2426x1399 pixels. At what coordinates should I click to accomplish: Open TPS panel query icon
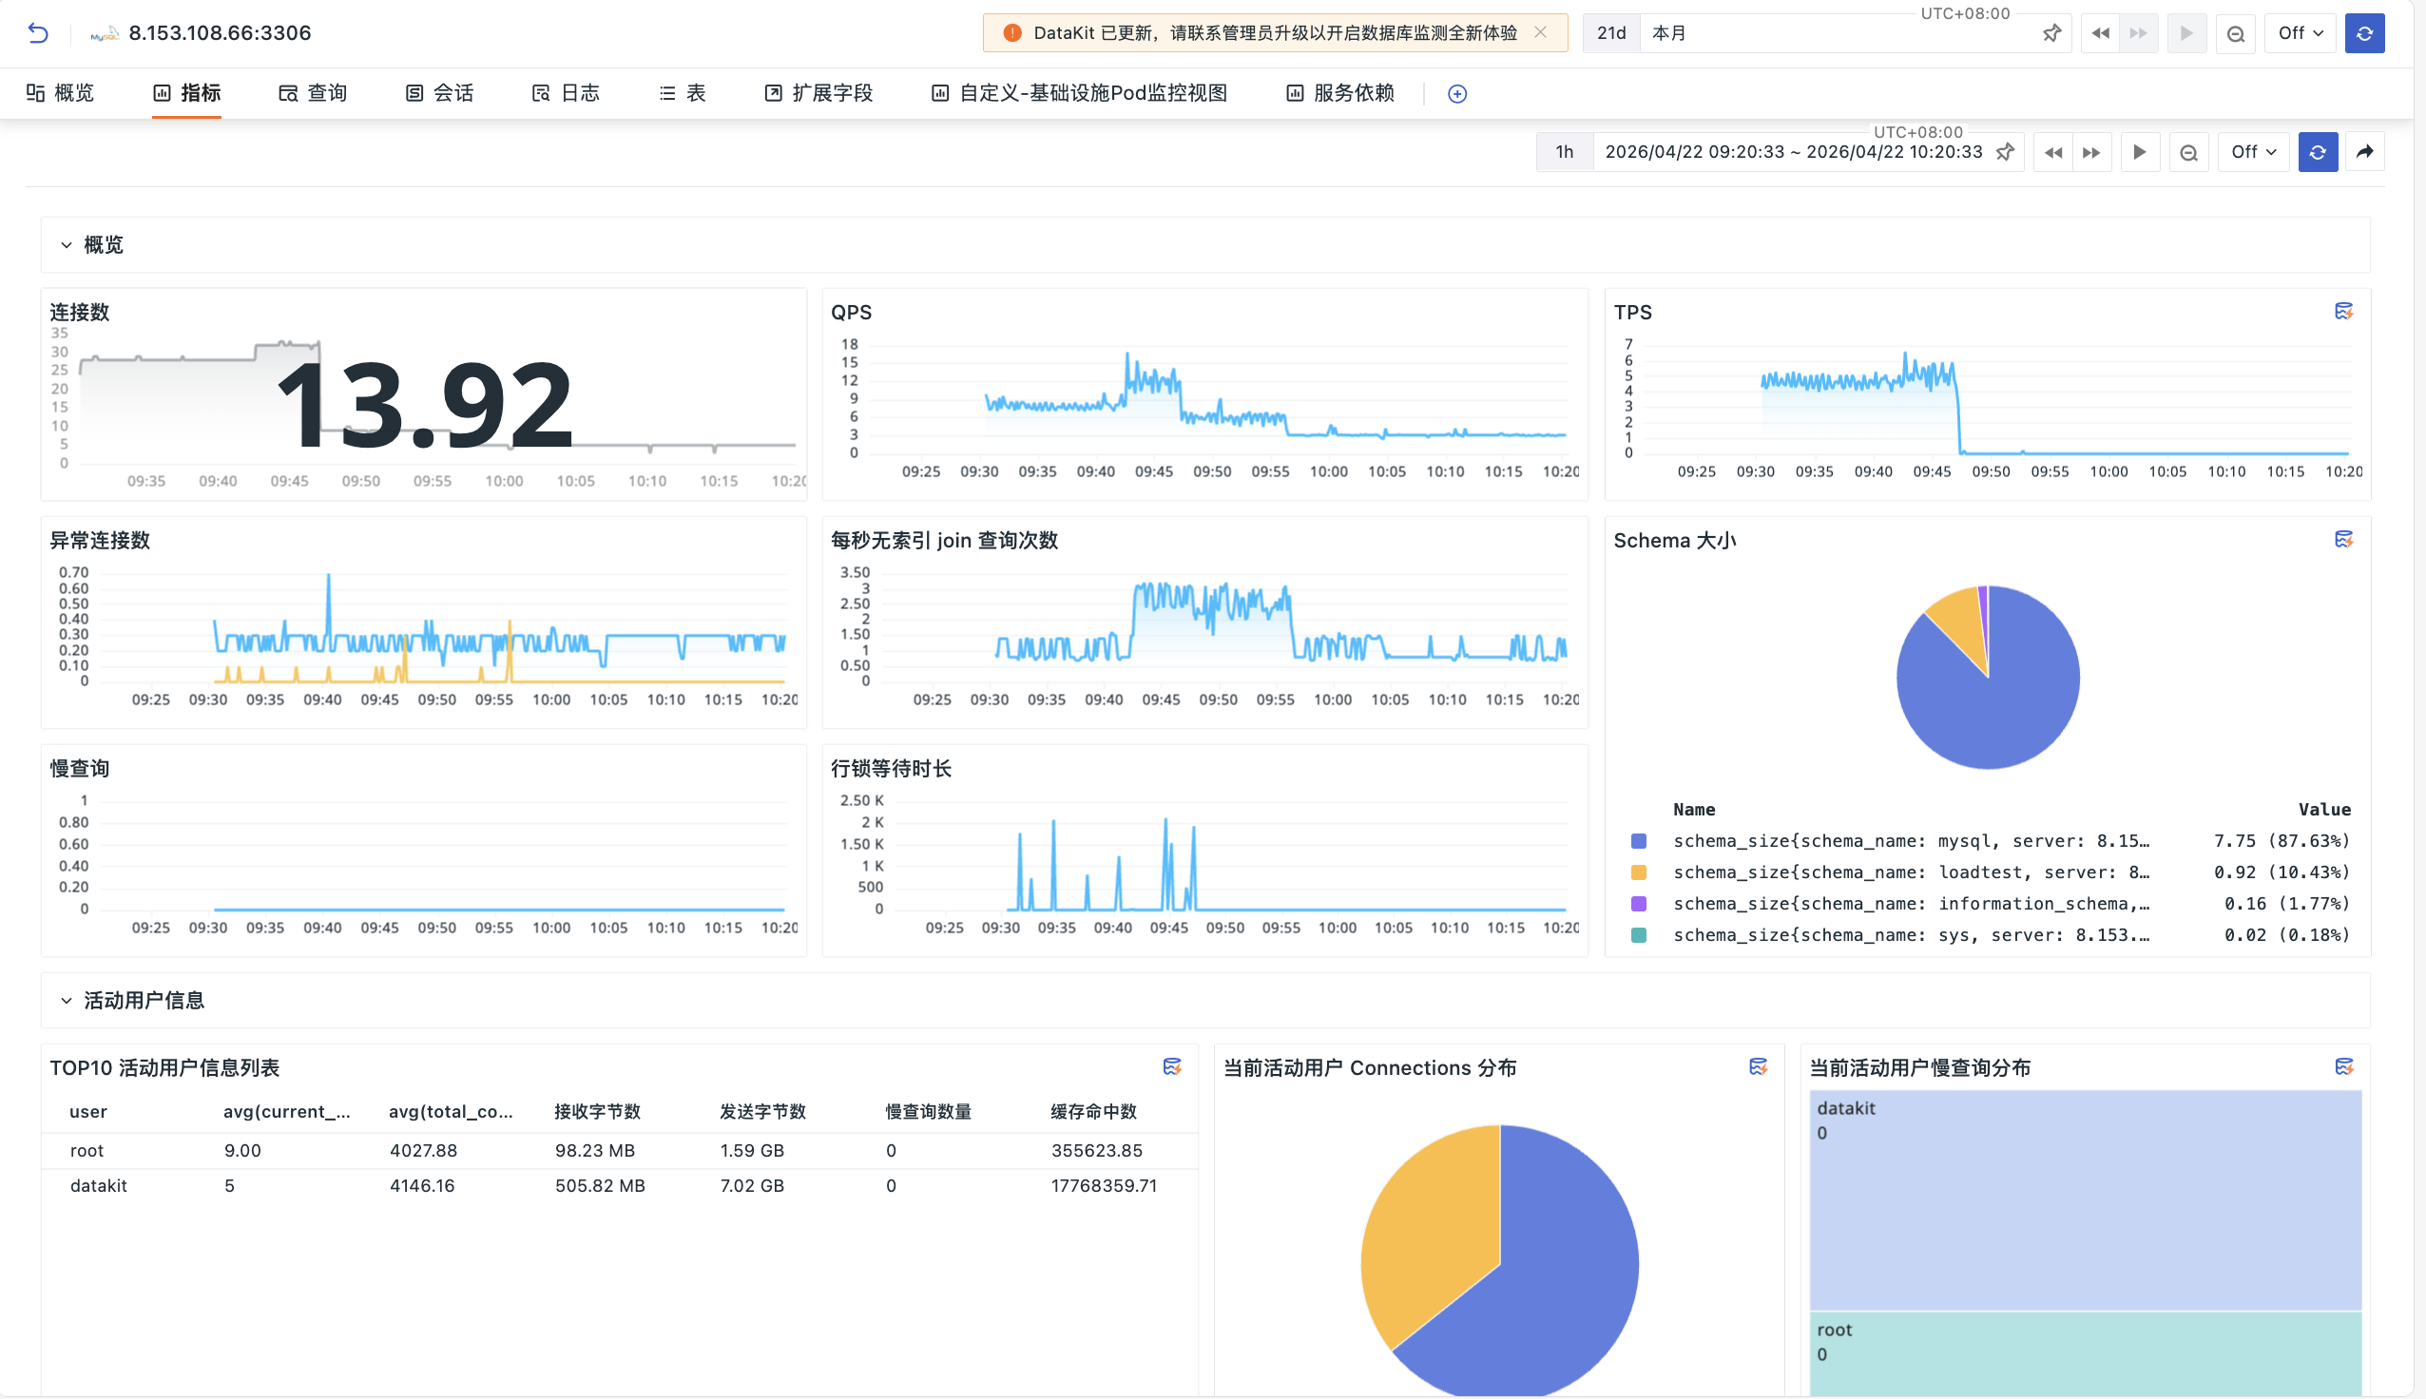[2343, 312]
